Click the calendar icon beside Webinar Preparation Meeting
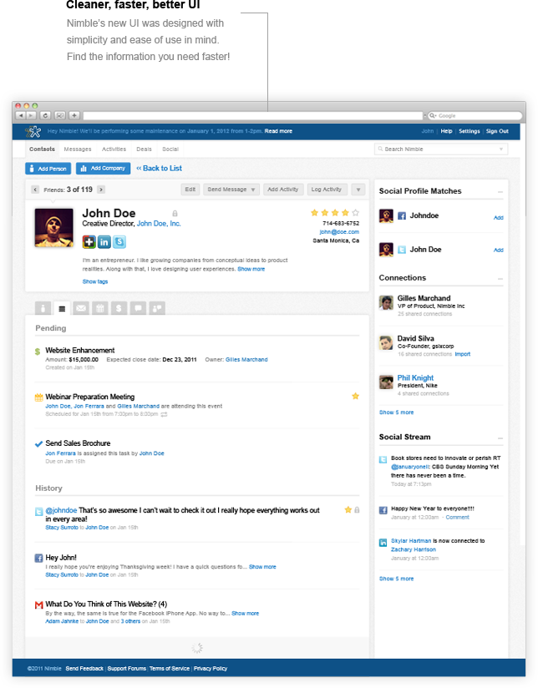Image resolution: width=538 pixels, height=688 pixels. 38,397
